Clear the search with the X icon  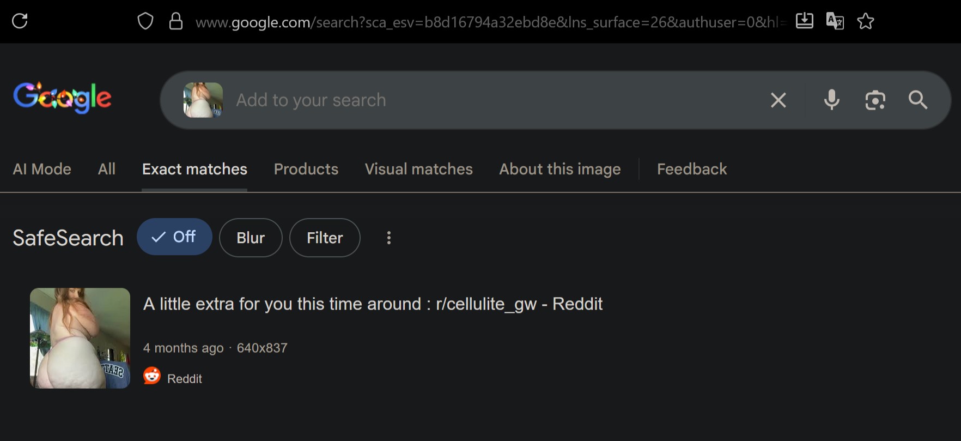pos(778,100)
